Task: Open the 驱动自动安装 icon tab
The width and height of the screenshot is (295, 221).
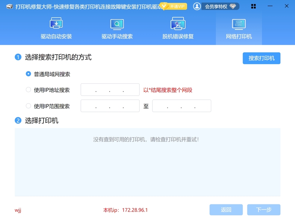Action: [56, 23]
